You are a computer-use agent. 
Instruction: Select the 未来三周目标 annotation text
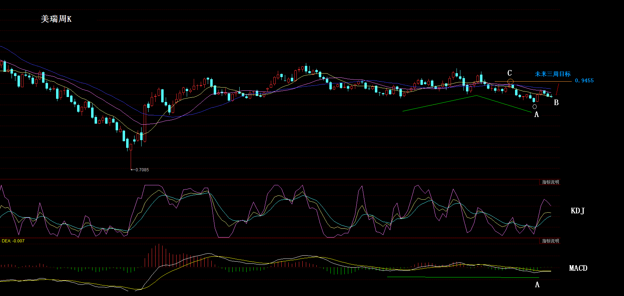(553, 74)
